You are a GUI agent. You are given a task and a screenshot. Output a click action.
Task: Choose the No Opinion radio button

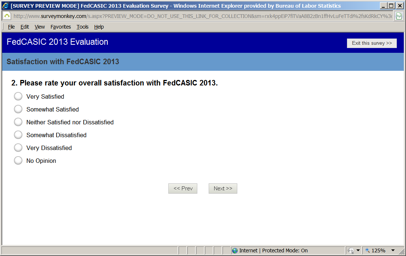(x=18, y=161)
